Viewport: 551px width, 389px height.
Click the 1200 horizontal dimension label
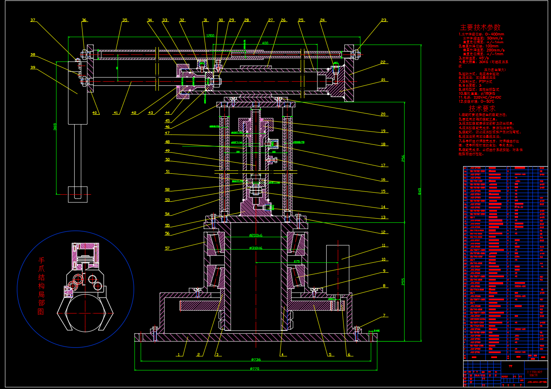210,36
